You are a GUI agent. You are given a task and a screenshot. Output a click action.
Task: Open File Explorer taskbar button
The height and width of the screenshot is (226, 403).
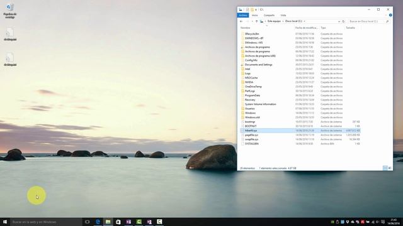tap(108, 222)
